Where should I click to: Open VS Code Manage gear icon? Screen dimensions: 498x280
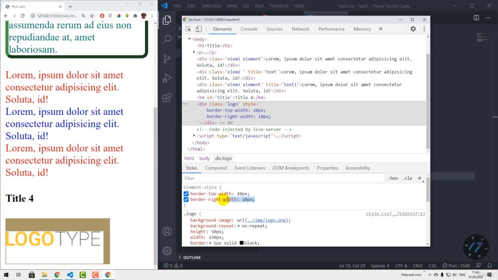(167, 250)
